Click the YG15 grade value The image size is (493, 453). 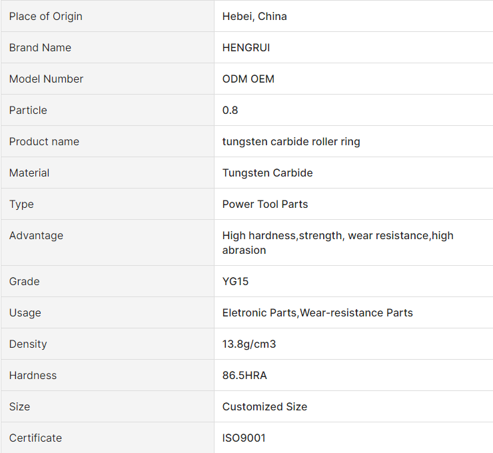coord(235,281)
